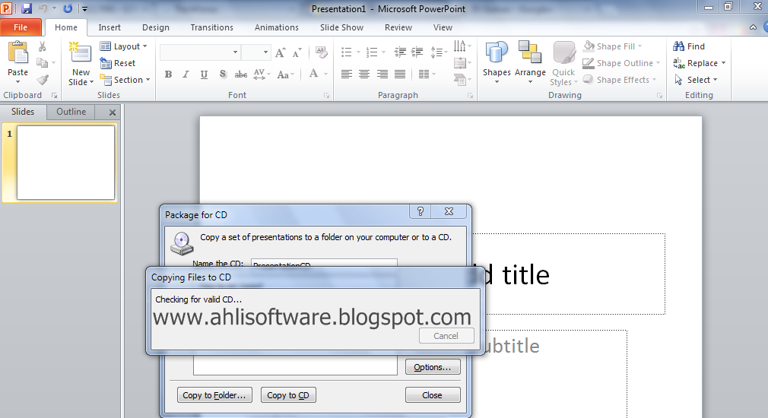Cut selection with the scissors icon

[x=42, y=46]
